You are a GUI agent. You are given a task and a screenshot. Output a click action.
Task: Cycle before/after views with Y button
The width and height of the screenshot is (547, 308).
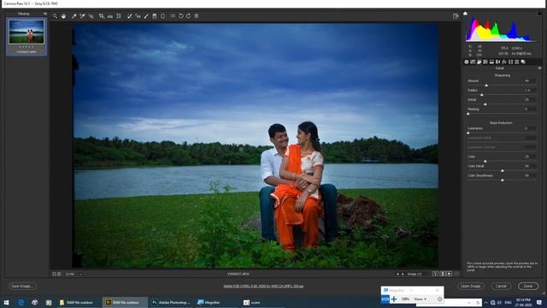click(x=435, y=274)
